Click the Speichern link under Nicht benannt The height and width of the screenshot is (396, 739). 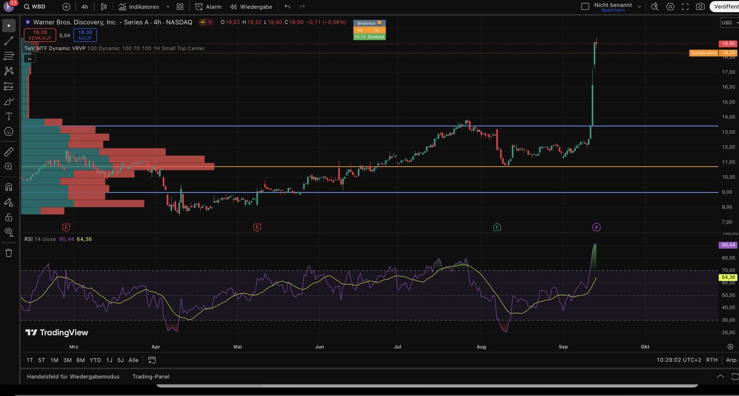(x=613, y=10)
